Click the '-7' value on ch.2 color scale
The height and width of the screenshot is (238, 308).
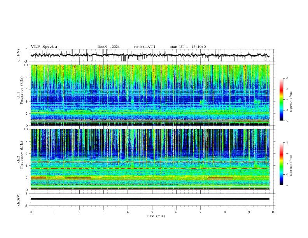(x=287, y=185)
